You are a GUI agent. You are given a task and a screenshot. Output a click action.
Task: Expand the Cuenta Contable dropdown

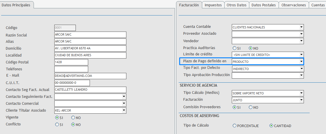coord(301,27)
